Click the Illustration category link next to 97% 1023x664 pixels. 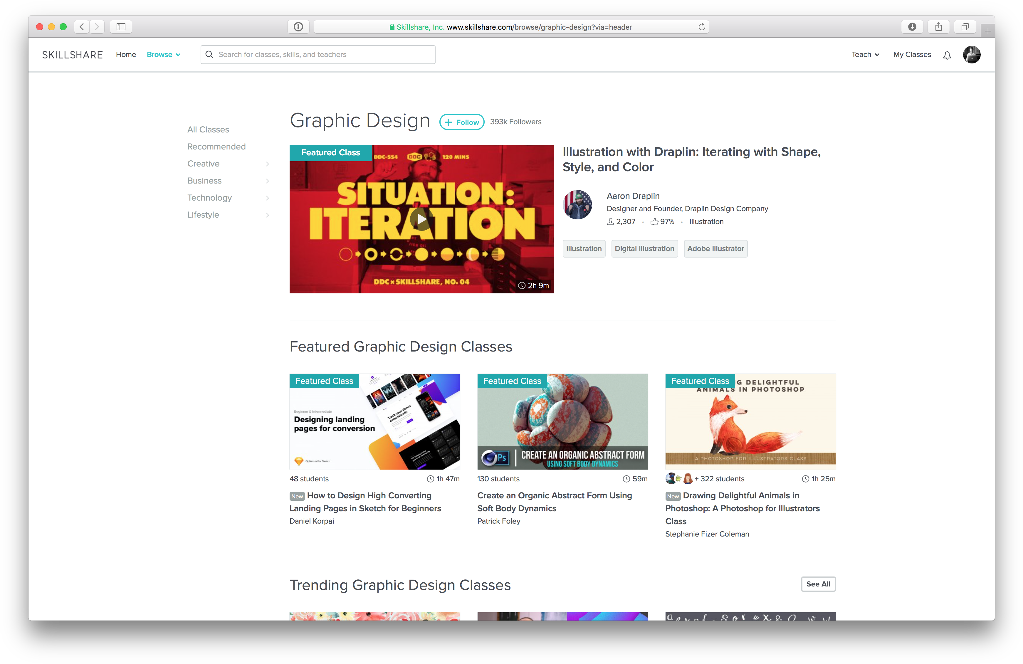click(706, 222)
